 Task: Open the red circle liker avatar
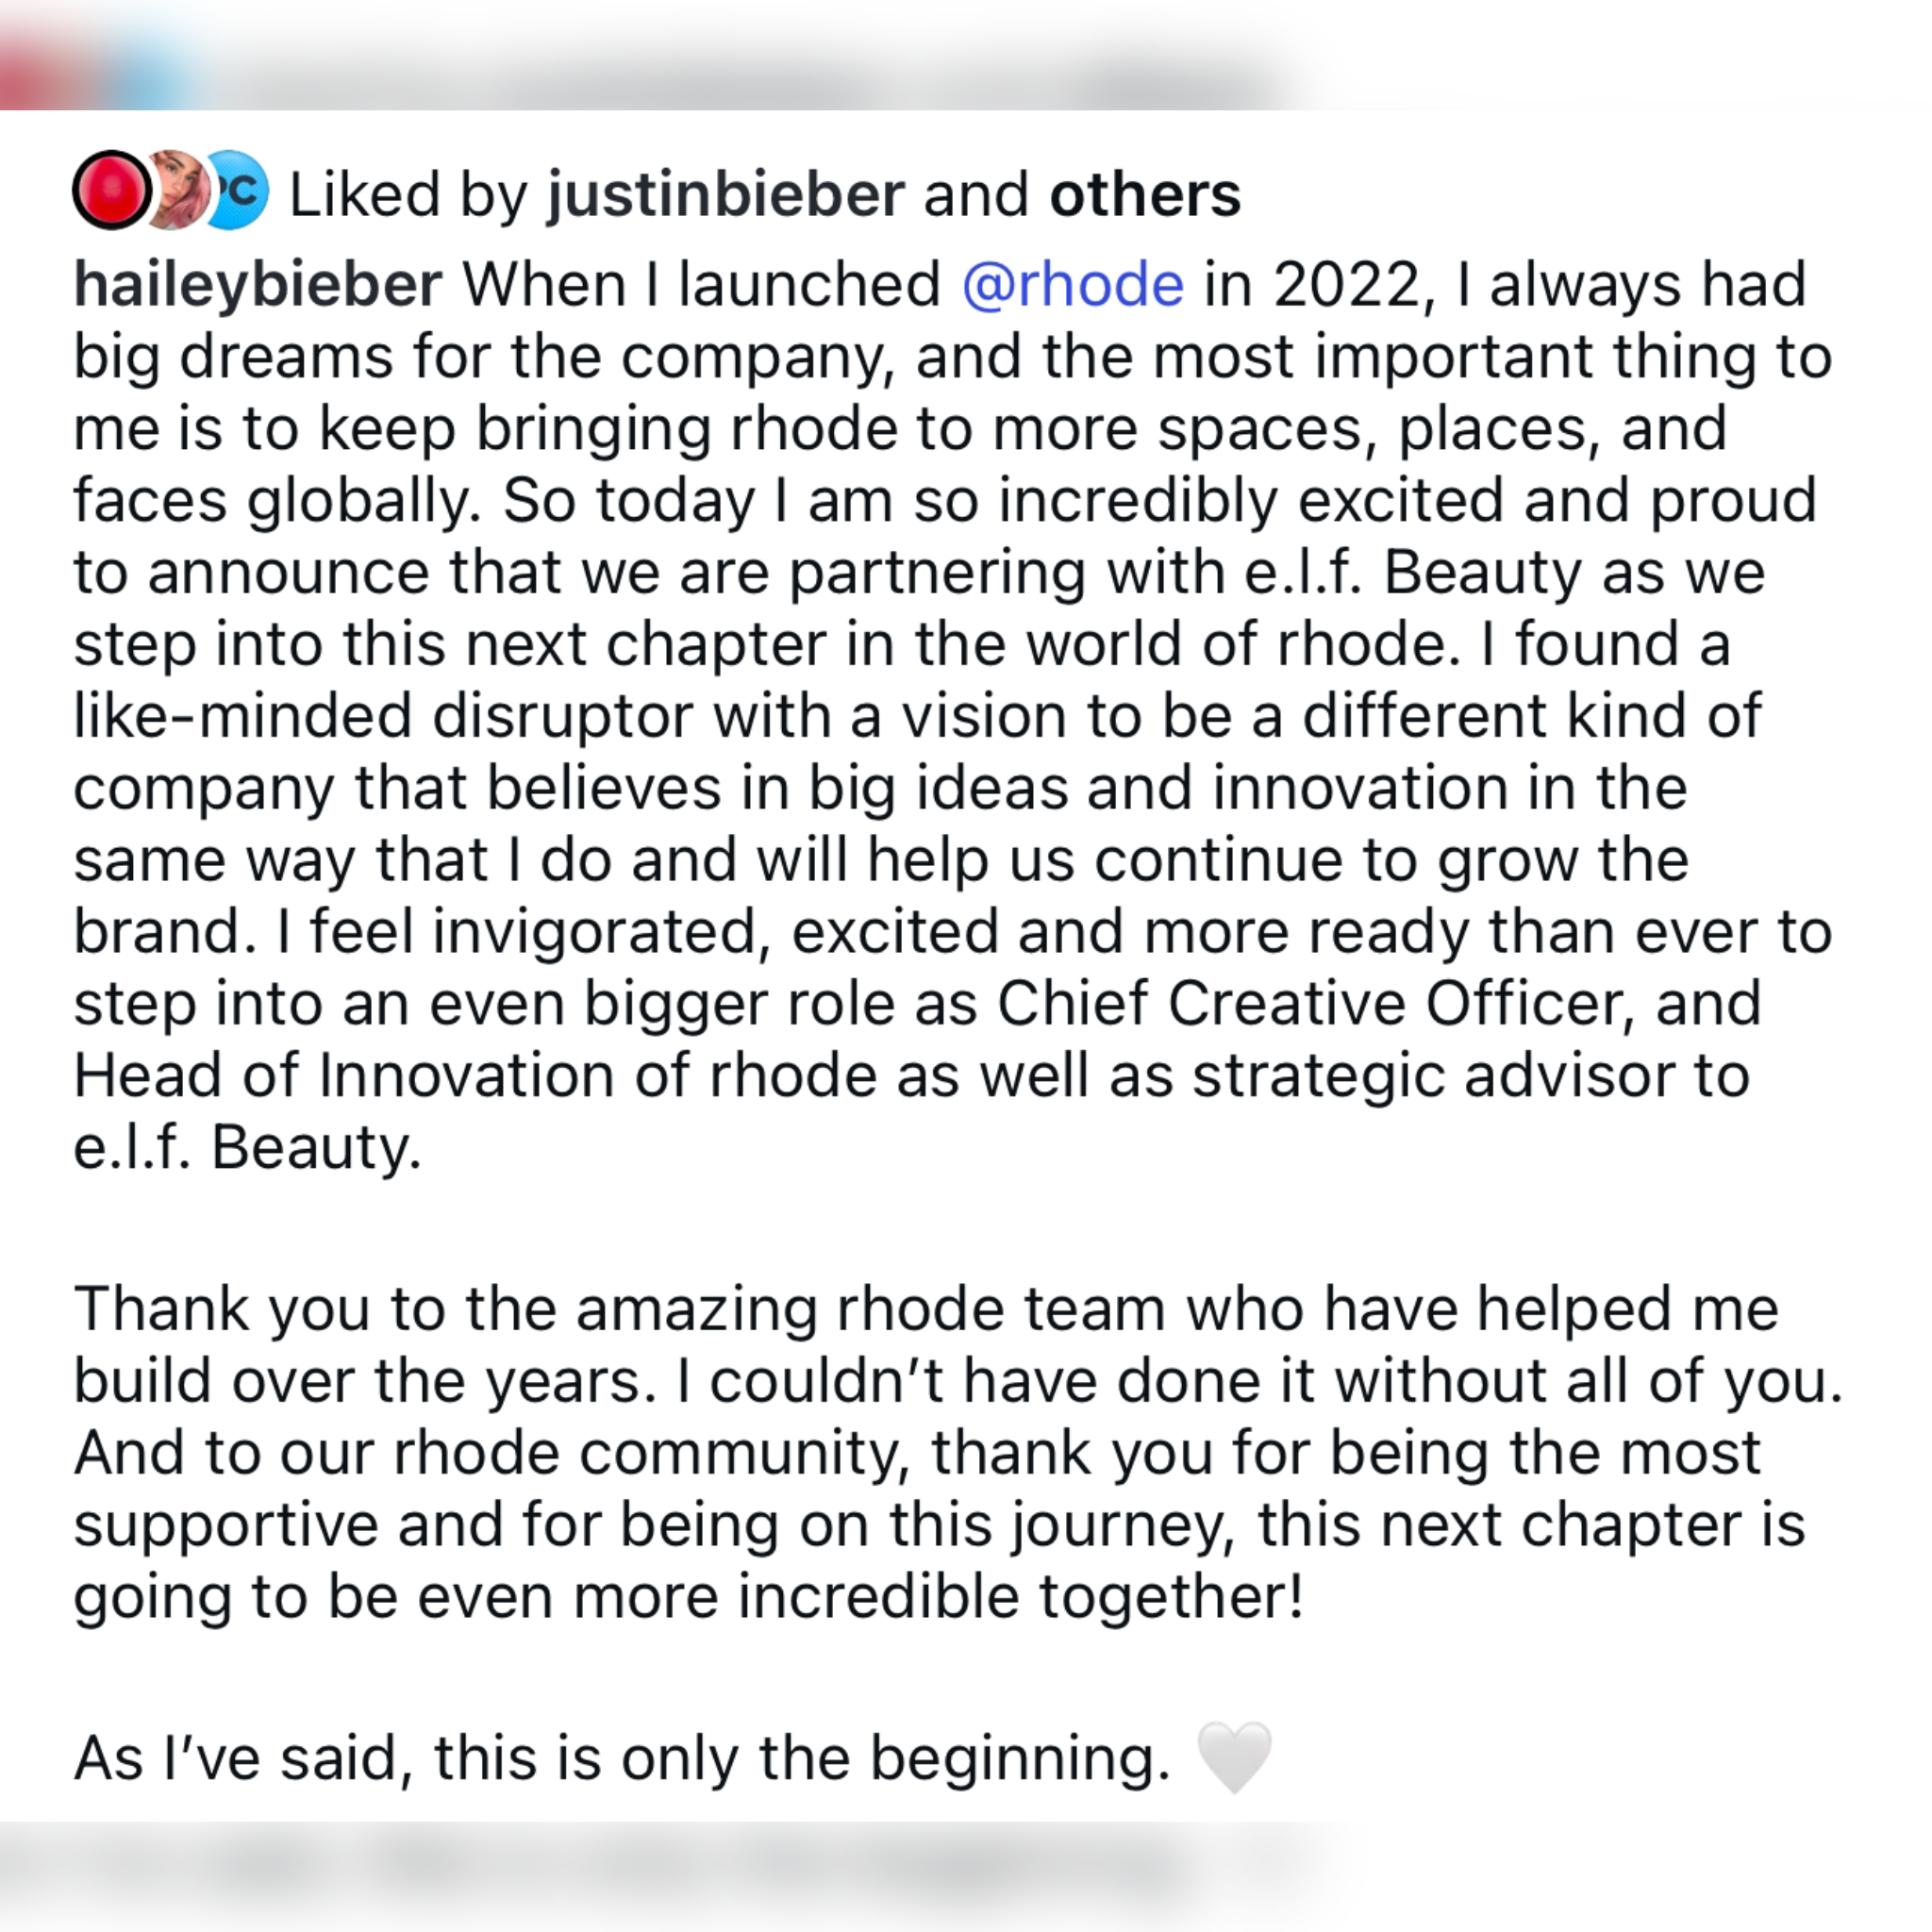112,190
